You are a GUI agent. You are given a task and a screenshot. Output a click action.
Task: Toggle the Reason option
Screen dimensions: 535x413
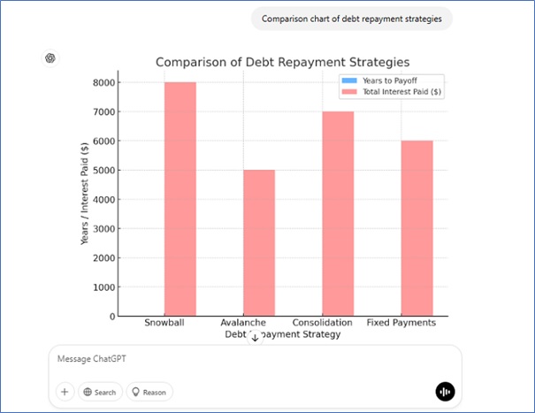coord(149,392)
